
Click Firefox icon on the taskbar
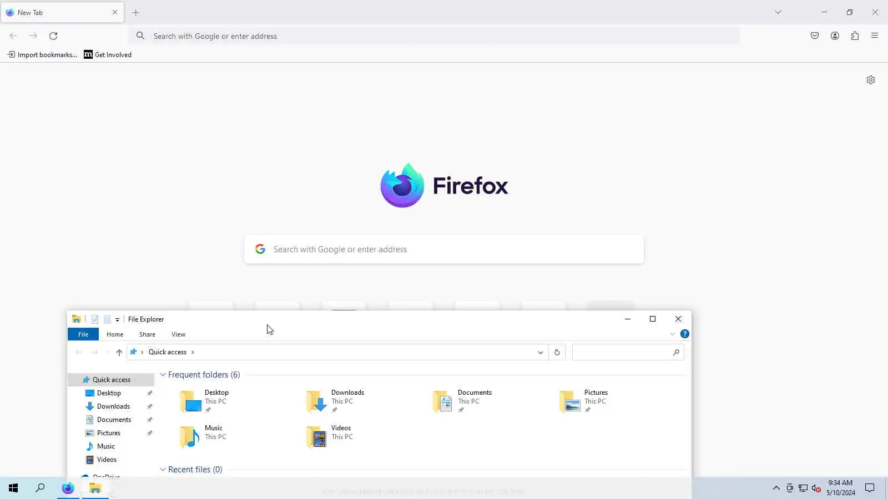[x=68, y=488]
